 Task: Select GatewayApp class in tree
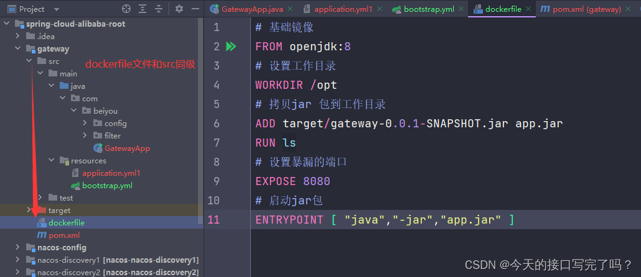[127, 148]
